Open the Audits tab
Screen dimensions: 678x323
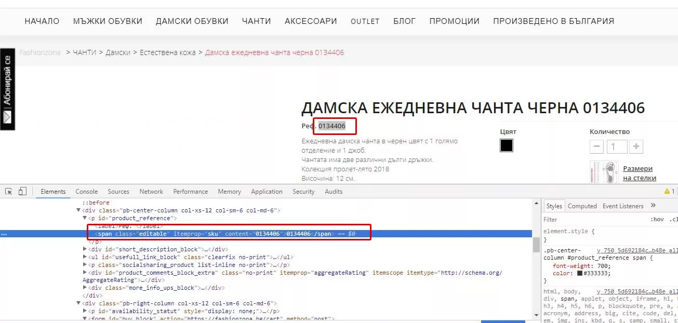coord(334,192)
